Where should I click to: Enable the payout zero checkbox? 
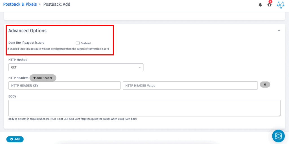click(78, 43)
